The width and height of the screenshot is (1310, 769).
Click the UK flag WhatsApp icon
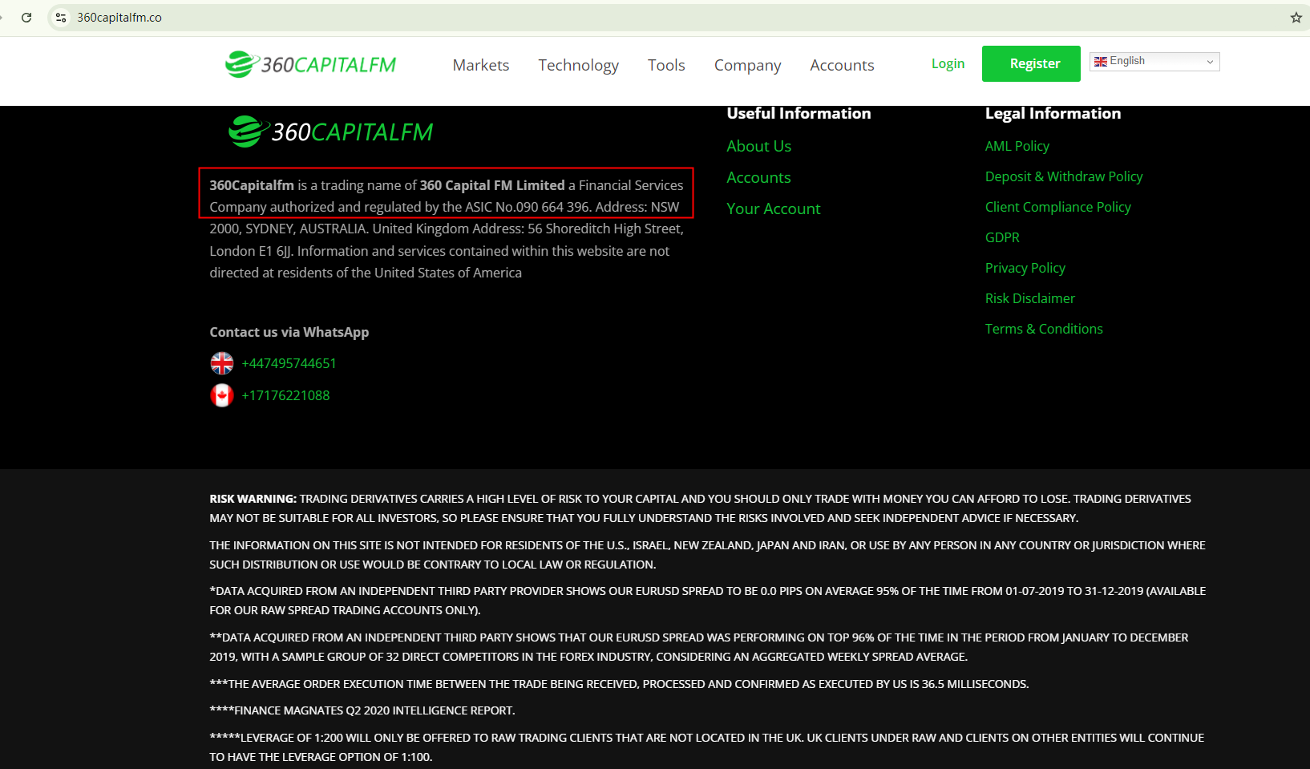click(x=222, y=363)
